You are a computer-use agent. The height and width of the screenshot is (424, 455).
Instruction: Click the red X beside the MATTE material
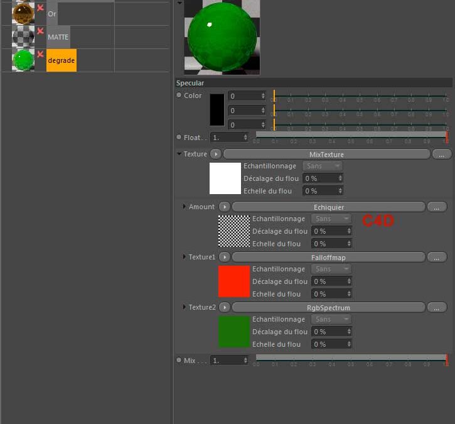click(x=40, y=31)
